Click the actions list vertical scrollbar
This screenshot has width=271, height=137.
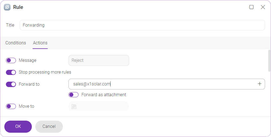[269, 61]
